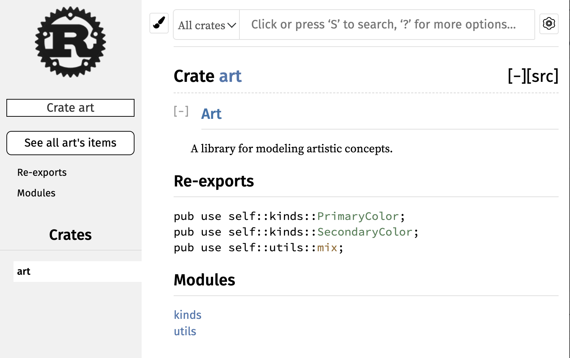Open the utils module

pos(185,331)
